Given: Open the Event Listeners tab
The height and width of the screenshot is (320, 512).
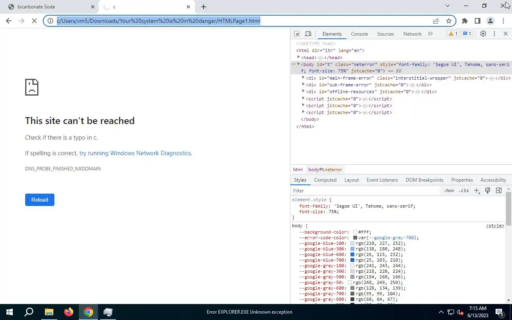Looking at the screenshot, I should tap(382, 180).
